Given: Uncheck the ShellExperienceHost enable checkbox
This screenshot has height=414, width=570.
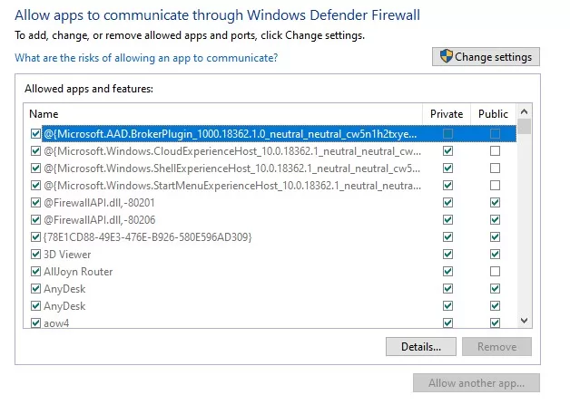Looking at the screenshot, I should [35, 168].
